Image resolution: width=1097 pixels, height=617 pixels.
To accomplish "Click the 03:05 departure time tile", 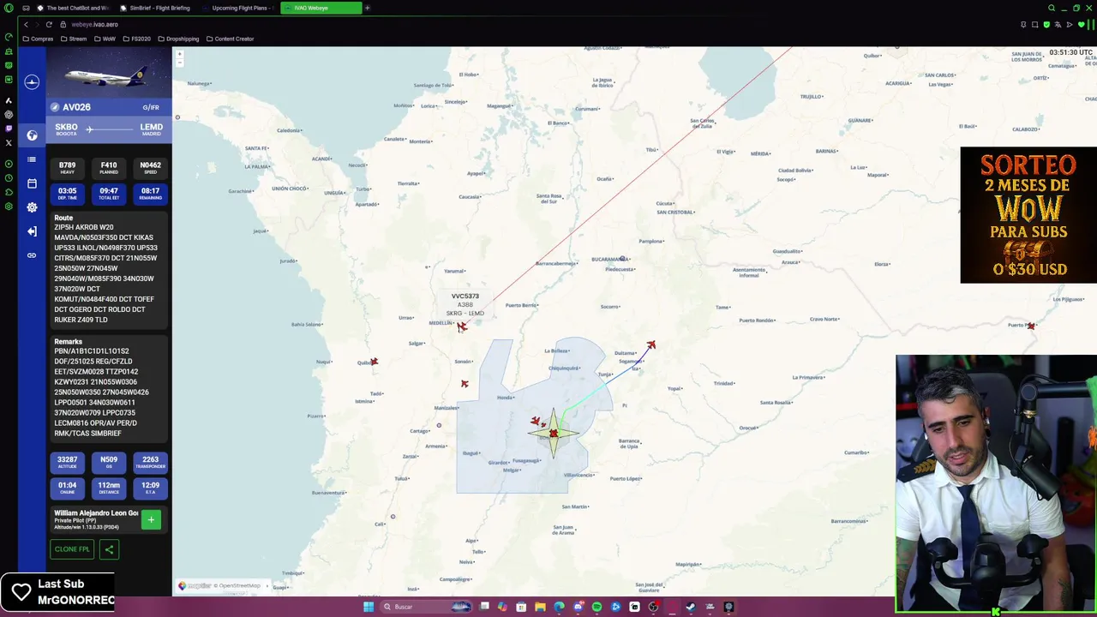I will click(67, 193).
